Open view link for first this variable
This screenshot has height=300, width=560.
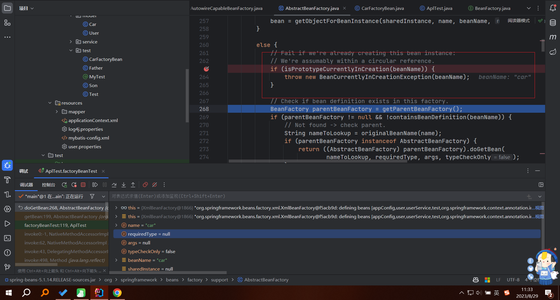(539, 208)
